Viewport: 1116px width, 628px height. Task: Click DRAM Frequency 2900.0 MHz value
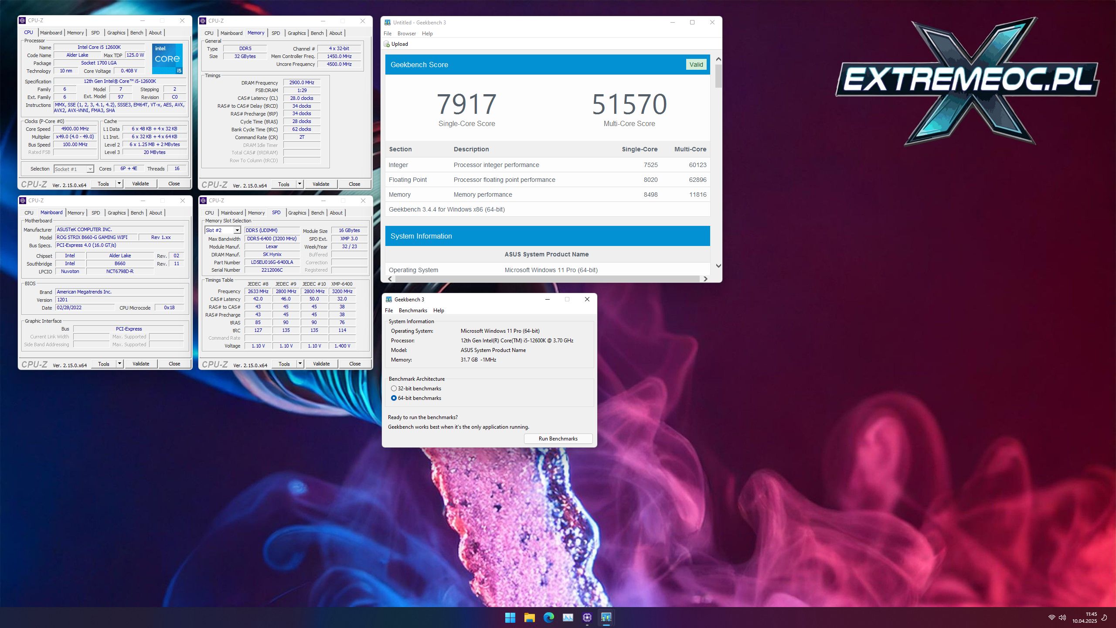tap(302, 82)
